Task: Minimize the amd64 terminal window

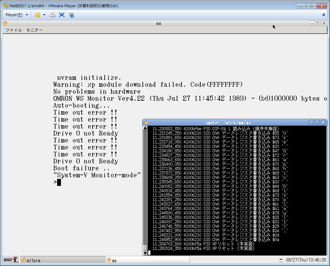Action: (311, 123)
